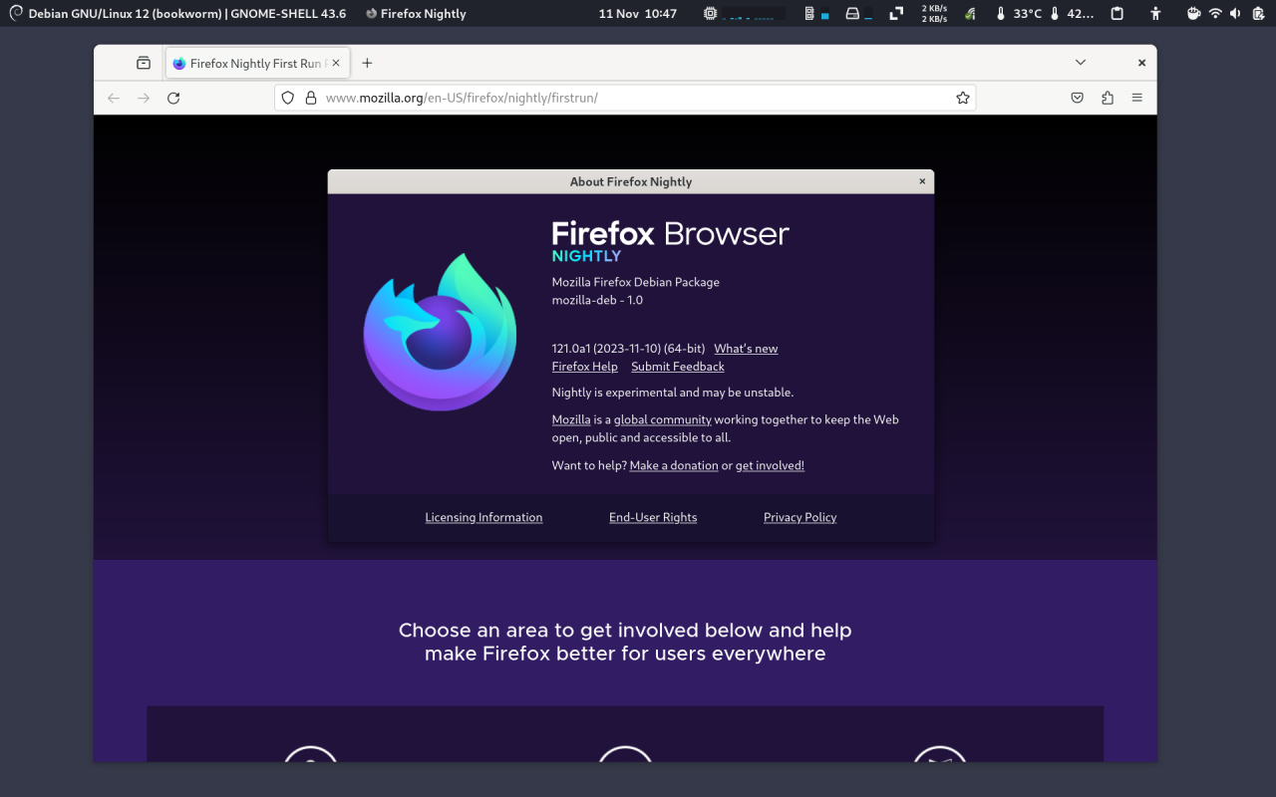Click the back navigation arrow
This screenshot has height=797, width=1276.
click(x=113, y=98)
